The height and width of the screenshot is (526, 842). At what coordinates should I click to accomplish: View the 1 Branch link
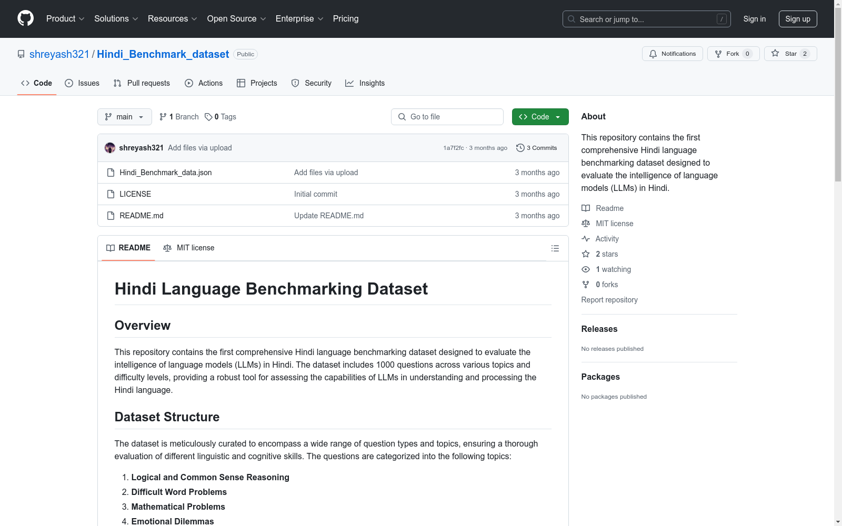[x=179, y=117]
